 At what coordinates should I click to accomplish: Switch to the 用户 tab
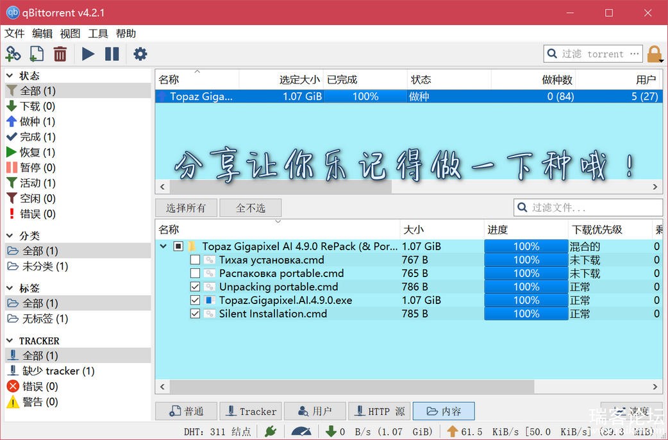pyautogui.click(x=315, y=411)
